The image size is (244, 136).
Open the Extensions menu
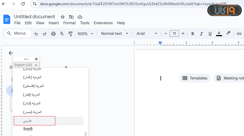coord(103,23)
